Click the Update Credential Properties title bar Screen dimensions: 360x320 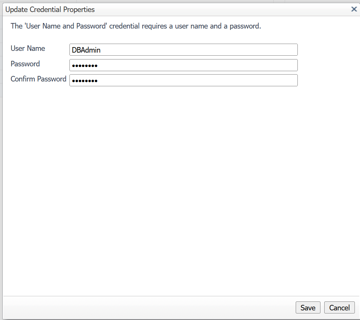click(x=50, y=9)
